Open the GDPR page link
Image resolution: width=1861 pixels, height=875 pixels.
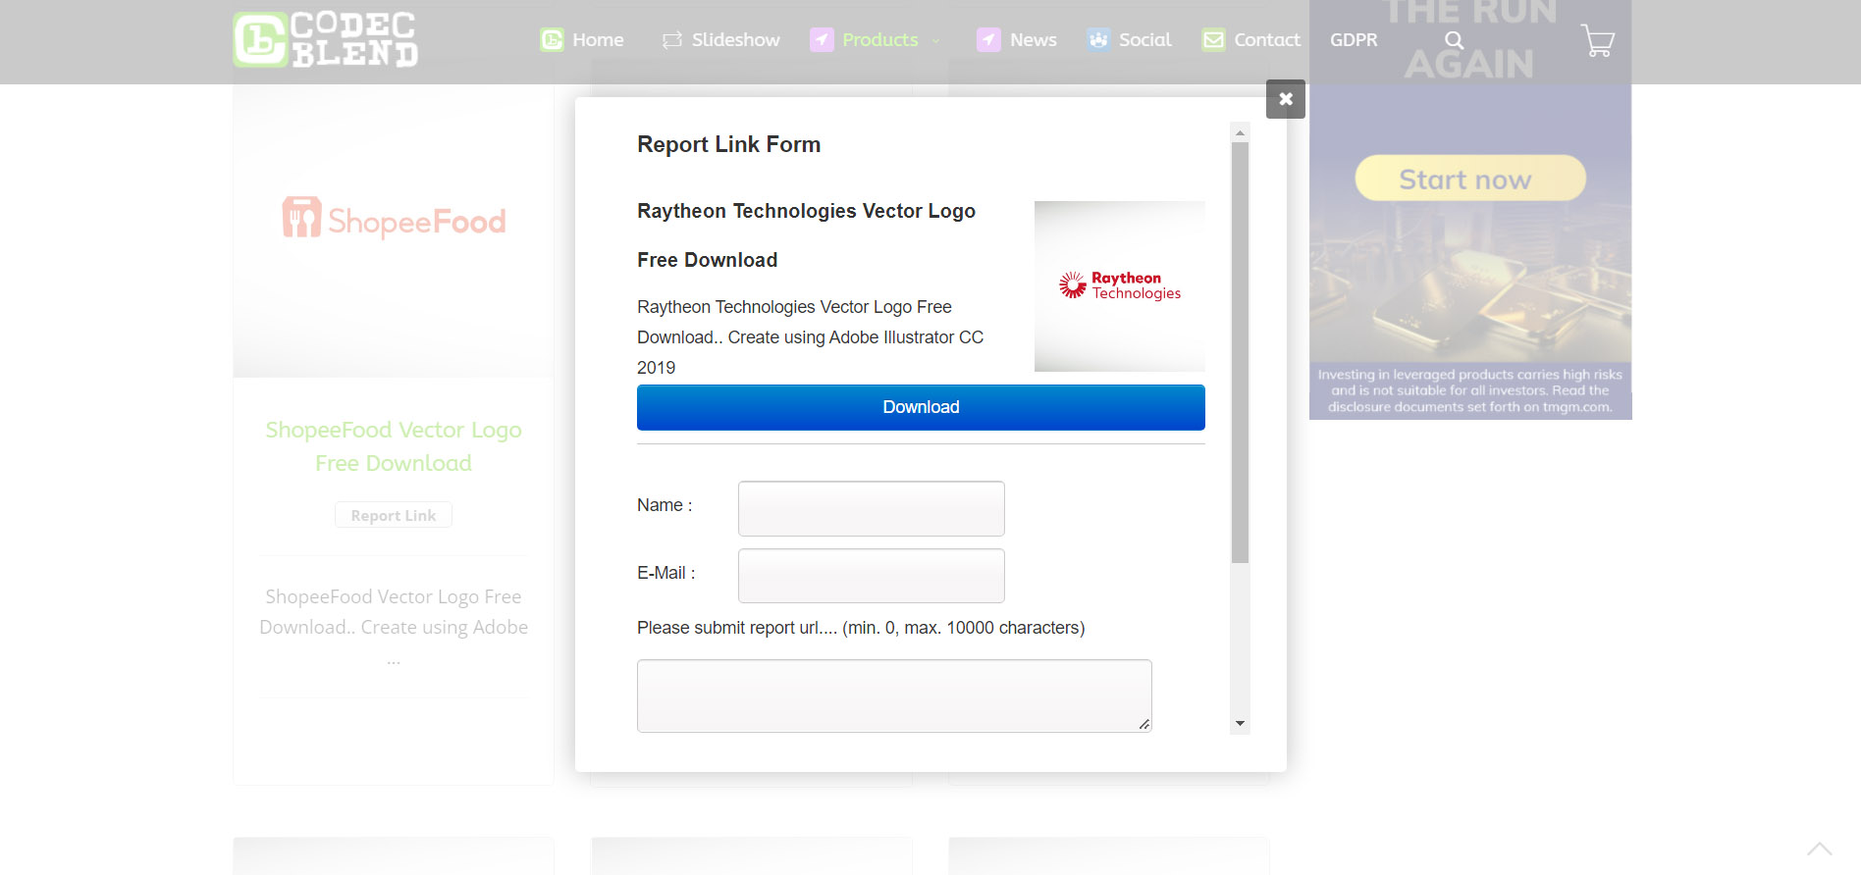(x=1354, y=40)
